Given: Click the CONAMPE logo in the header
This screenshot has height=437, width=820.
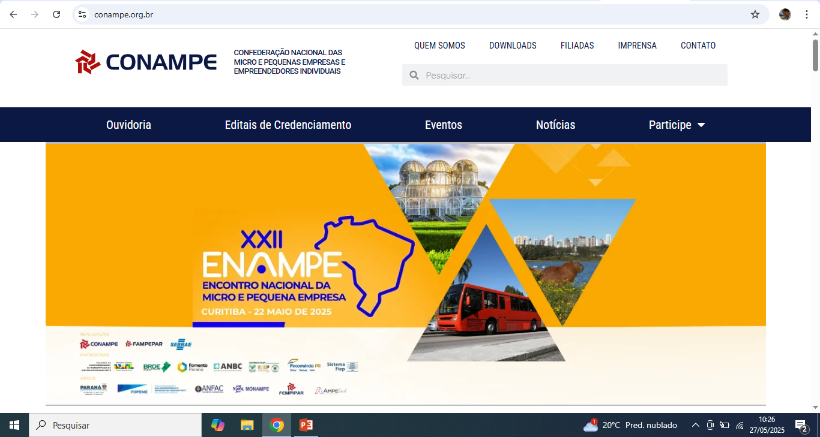Looking at the screenshot, I should pyautogui.click(x=146, y=62).
